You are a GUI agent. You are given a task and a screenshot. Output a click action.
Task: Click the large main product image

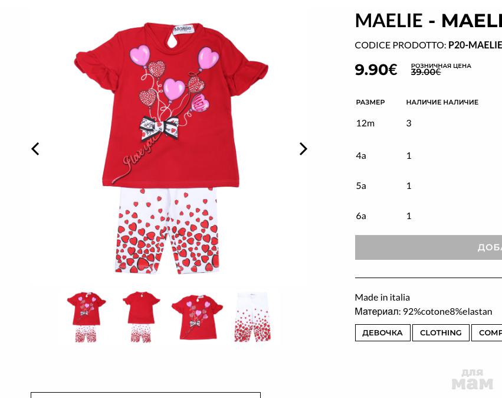coord(169,148)
